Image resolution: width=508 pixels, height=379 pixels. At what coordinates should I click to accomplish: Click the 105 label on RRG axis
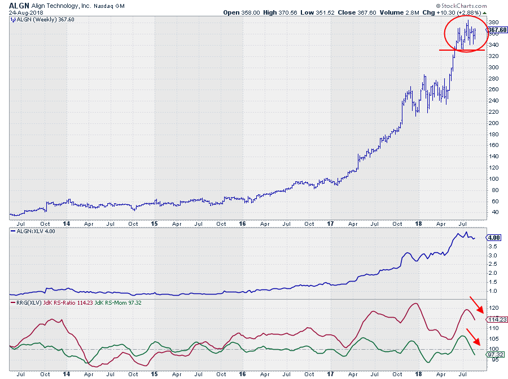[493, 339]
